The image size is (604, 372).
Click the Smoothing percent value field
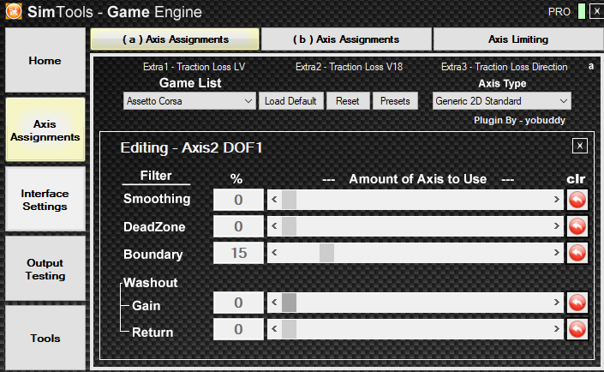click(x=238, y=200)
